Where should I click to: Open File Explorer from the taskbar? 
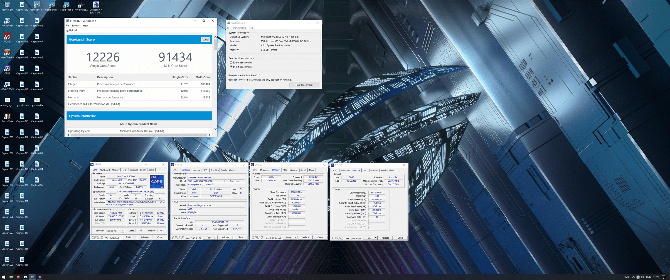pyautogui.click(x=11, y=277)
